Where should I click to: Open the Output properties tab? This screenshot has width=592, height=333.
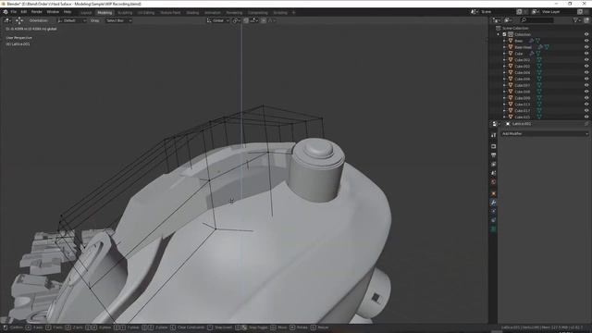493,155
